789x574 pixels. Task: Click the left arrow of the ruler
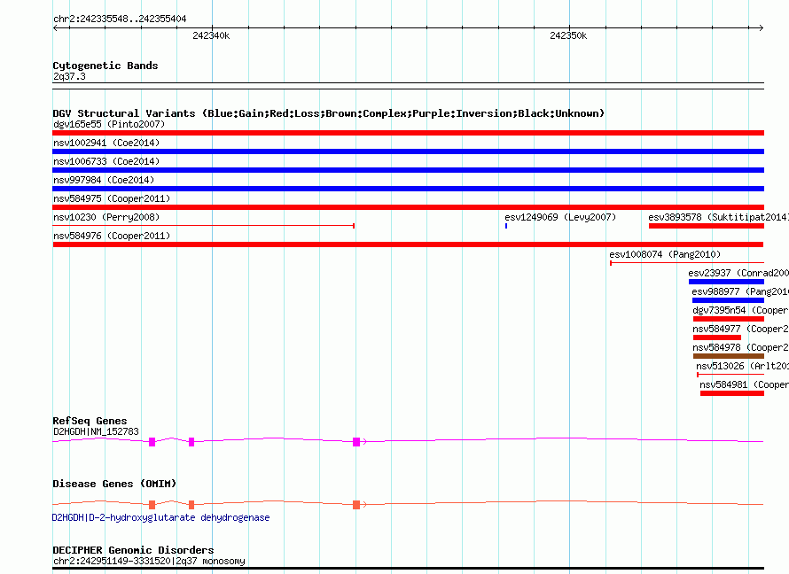(55, 28)
